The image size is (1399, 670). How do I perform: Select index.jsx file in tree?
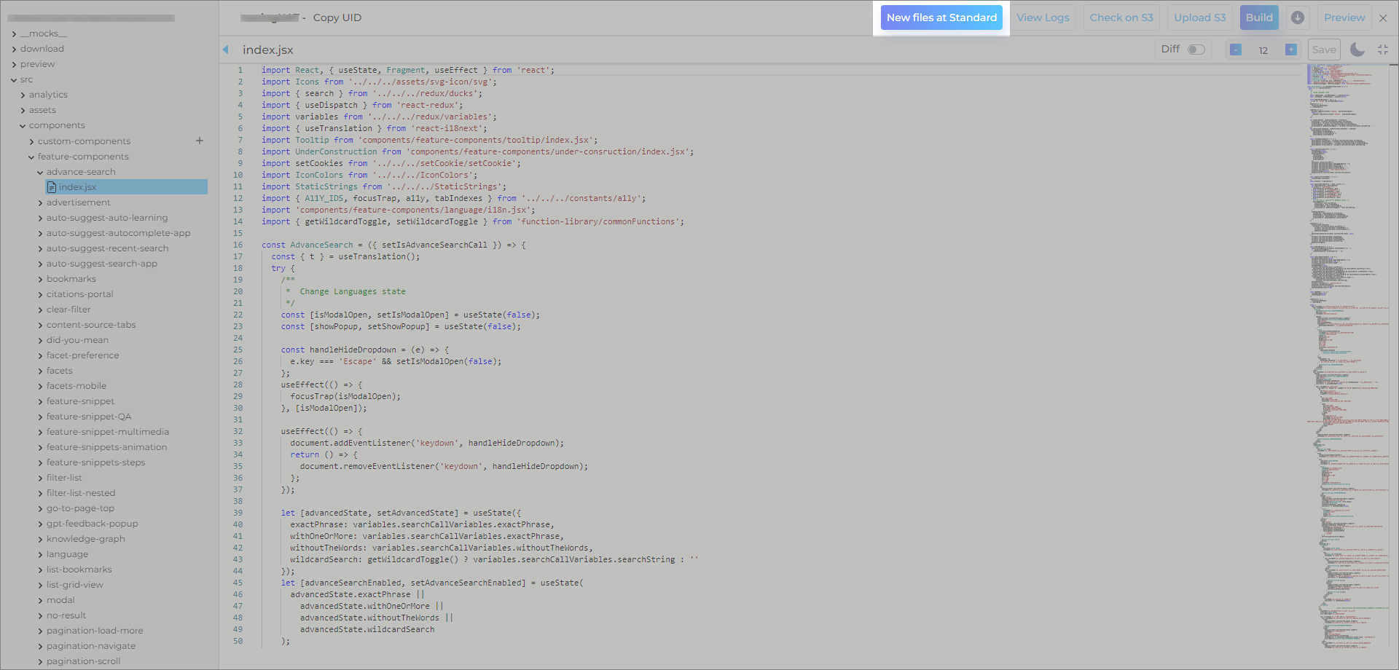[x=77, y=187]
